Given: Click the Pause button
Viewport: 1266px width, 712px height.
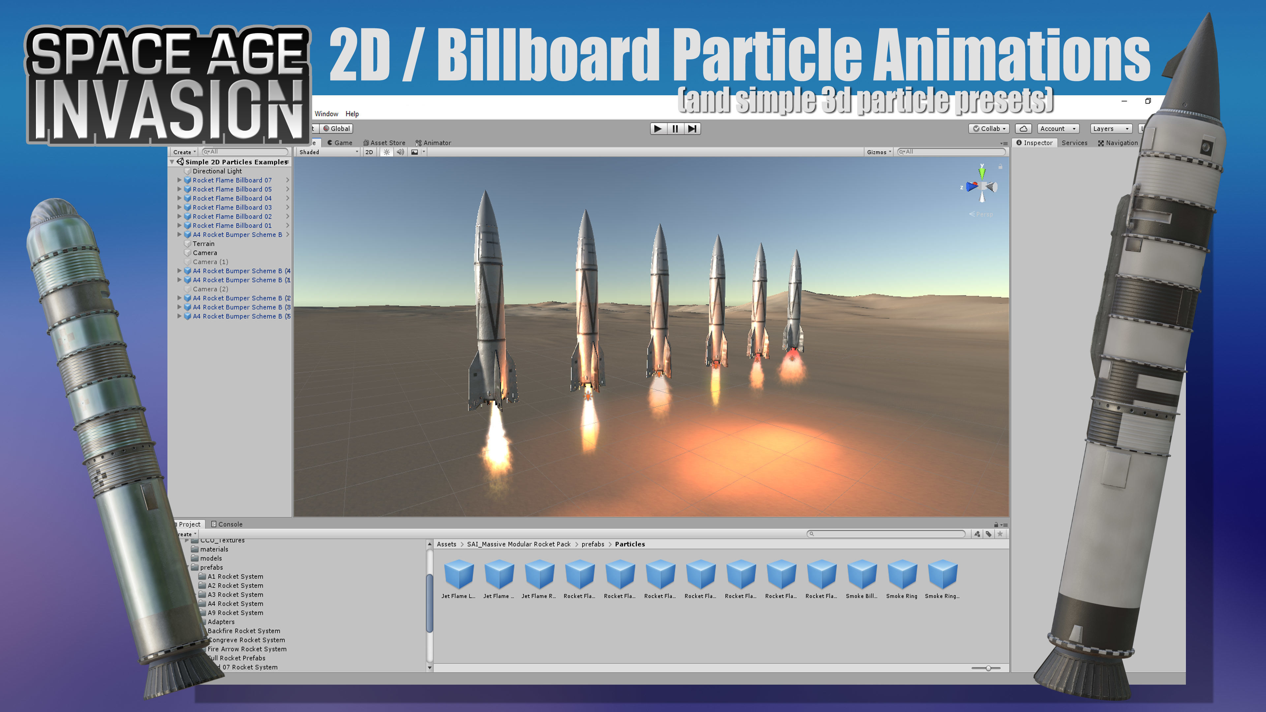Looking at the screenshot, I should coord(675,129).
